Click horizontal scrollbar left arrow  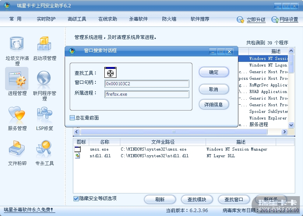tap(77, 132)
